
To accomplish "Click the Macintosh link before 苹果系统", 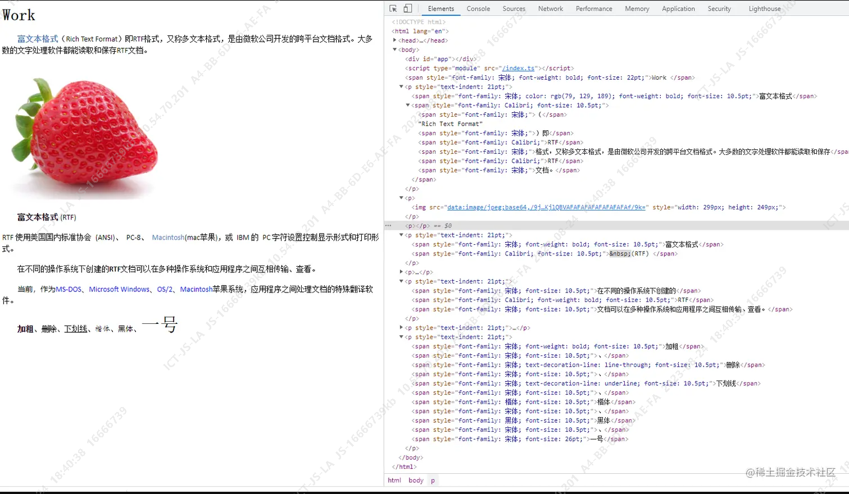I will click(196, 290).
